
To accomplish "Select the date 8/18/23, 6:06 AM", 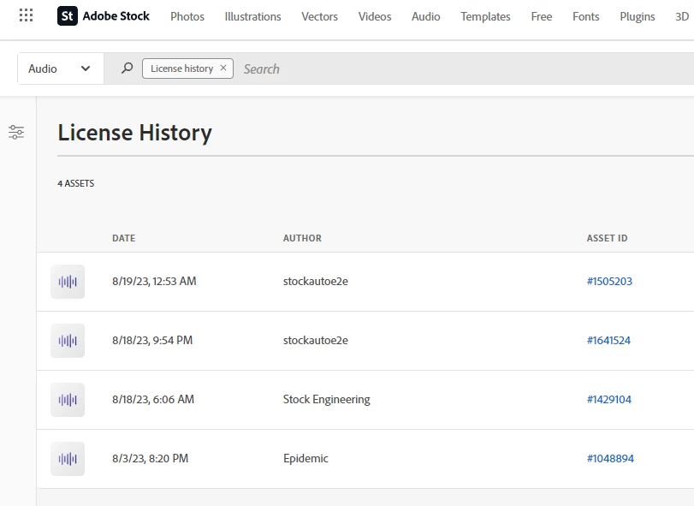I will [153, 399].
